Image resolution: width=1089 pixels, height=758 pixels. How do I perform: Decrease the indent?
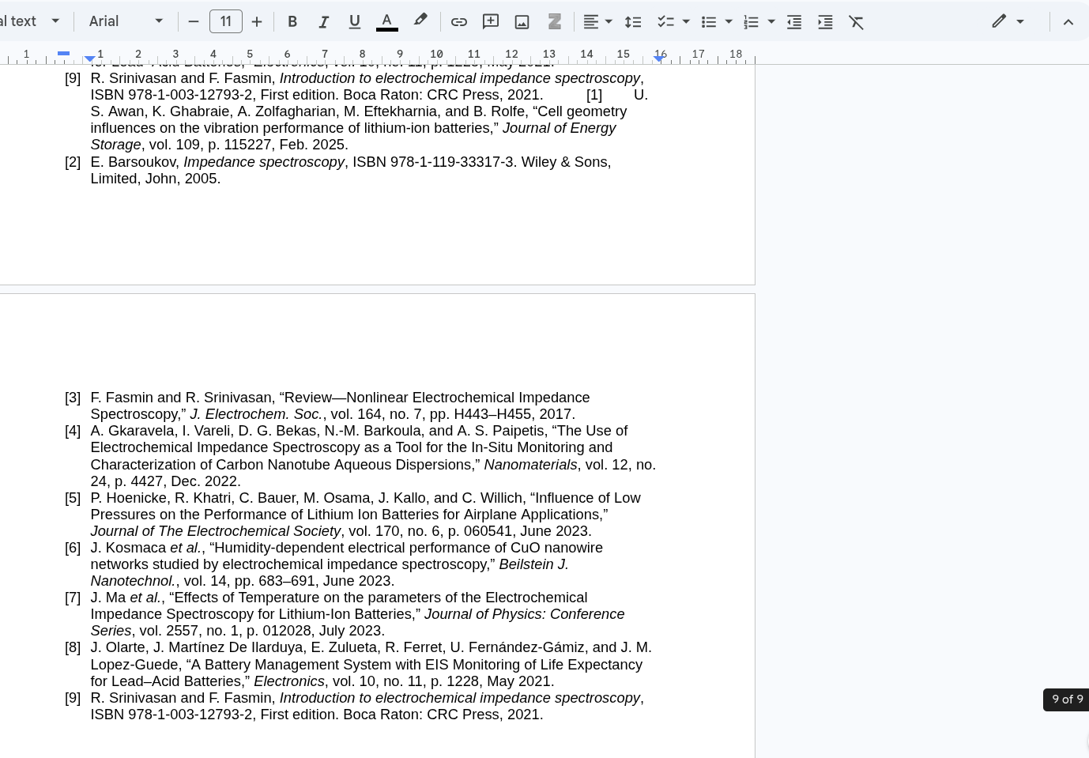[x=794, y=21]
